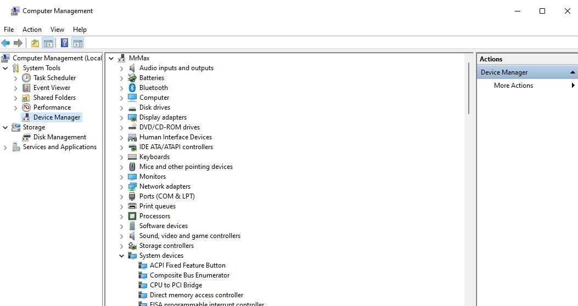578x306 pixels.
Task: Click the Performance monitor icon in tree
Action: 26,107
